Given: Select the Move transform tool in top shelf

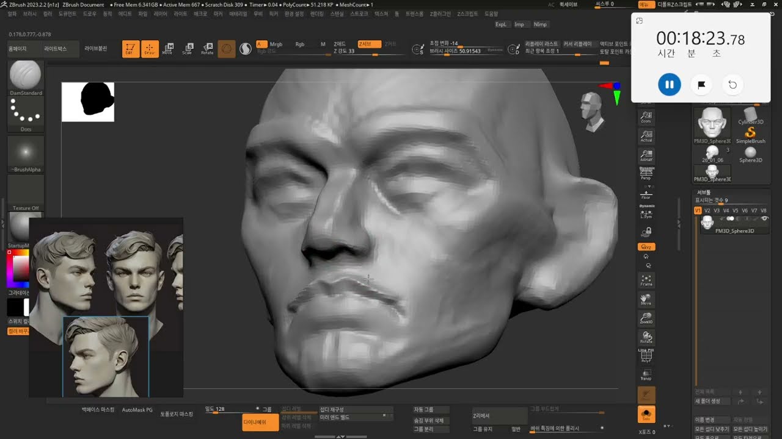Looking at the screenshot, I should point(167,49).
